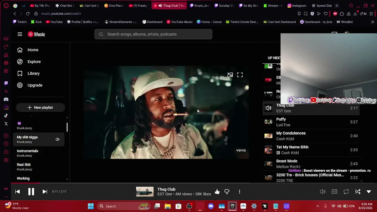The height and width of the screenshot is (212, 377).
Task: Select My Condolences in the queue
Action: pyautogui.click(x=311, y=136)
